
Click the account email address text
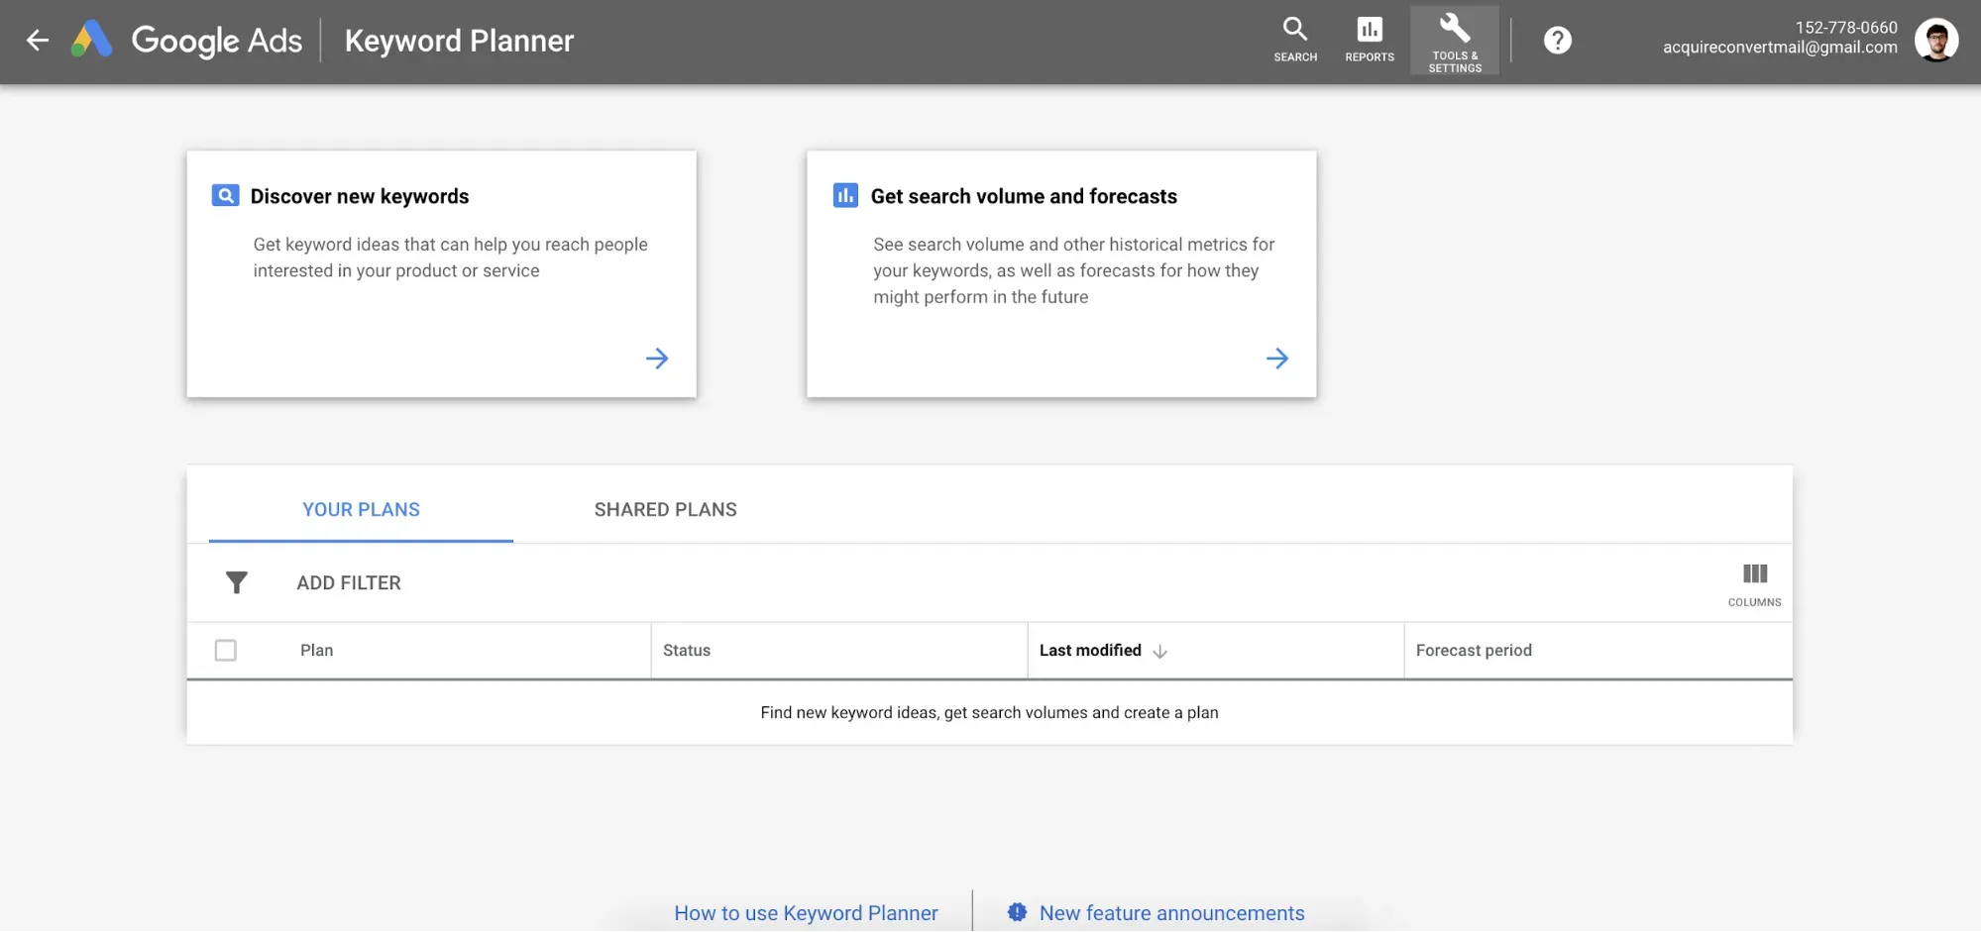(x=1780, y=48)
